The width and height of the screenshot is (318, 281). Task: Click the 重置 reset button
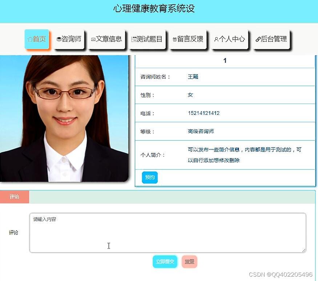pyautogui.click(x=189, y=262)
